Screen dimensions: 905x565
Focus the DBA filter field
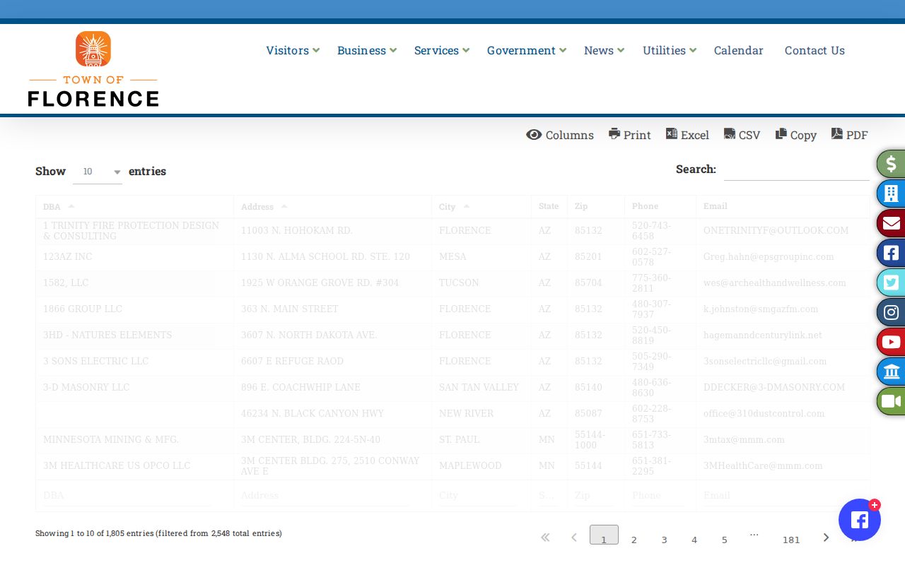127,496
